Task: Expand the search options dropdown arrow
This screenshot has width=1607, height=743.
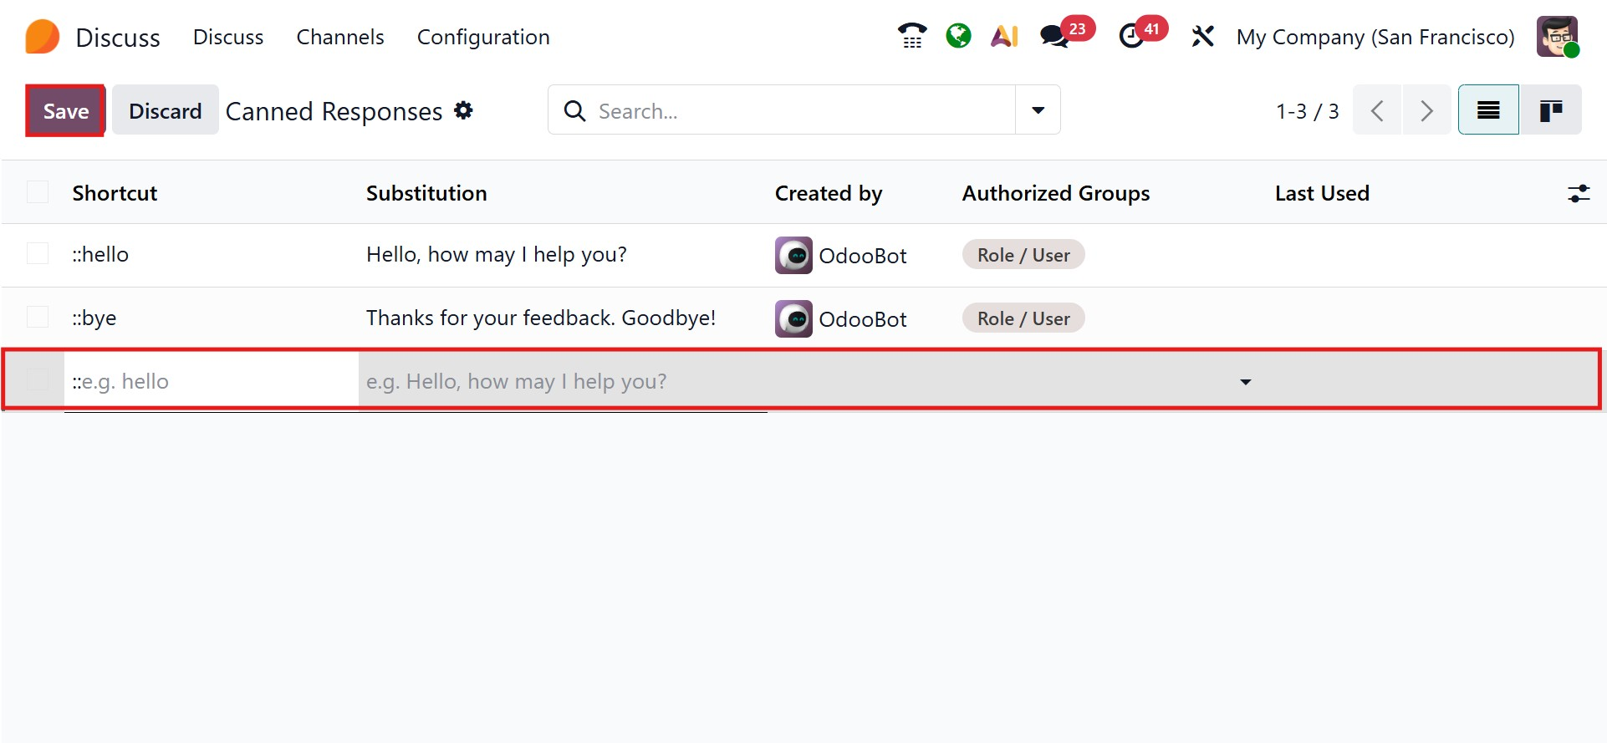Action: 1038,110
